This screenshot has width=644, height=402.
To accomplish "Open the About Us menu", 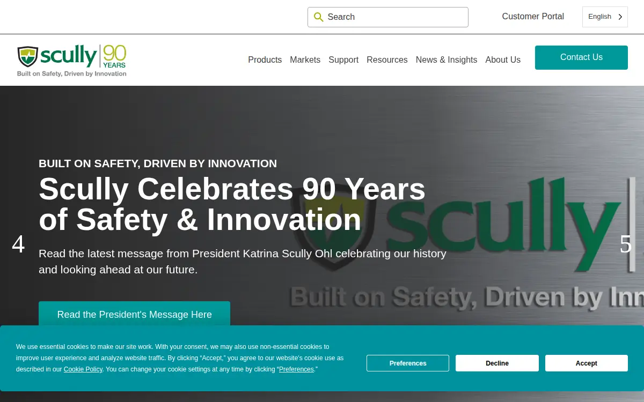I will coord(503,60).
